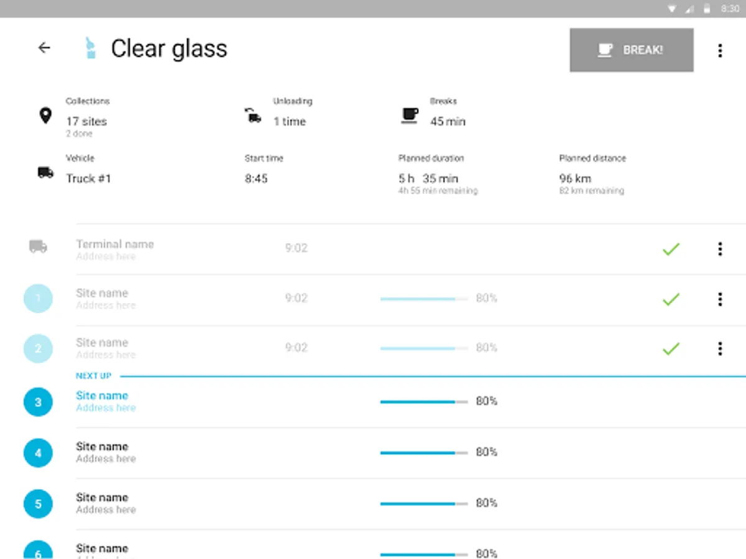This screenshot has height=559, width=746.
Task: Toggle the green checkmark for site 2
Action: coord(671,349)
